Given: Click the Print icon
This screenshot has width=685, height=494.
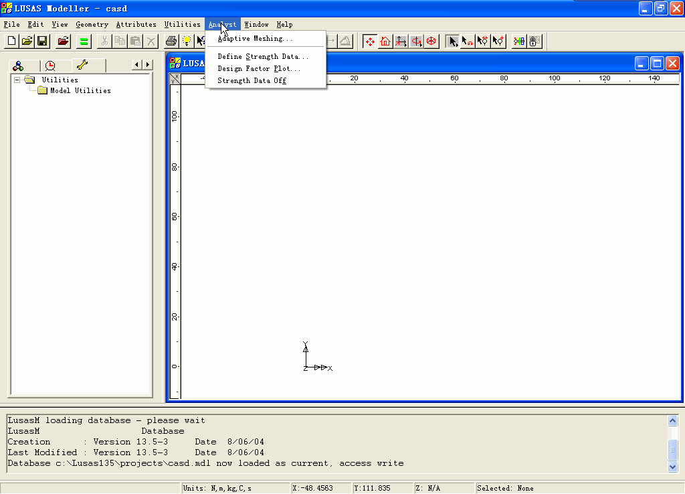Looking at the screenshot, I should click(x=171, y=42).
